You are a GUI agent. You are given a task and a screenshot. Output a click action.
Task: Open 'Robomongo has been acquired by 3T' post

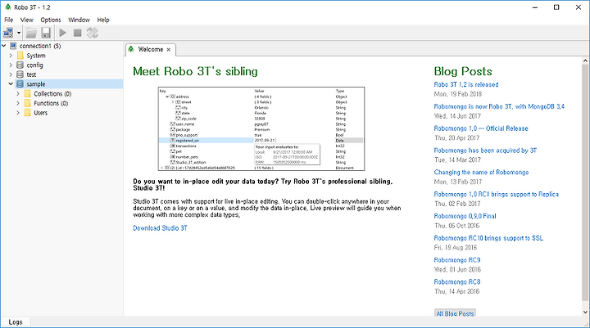point(485,151)
